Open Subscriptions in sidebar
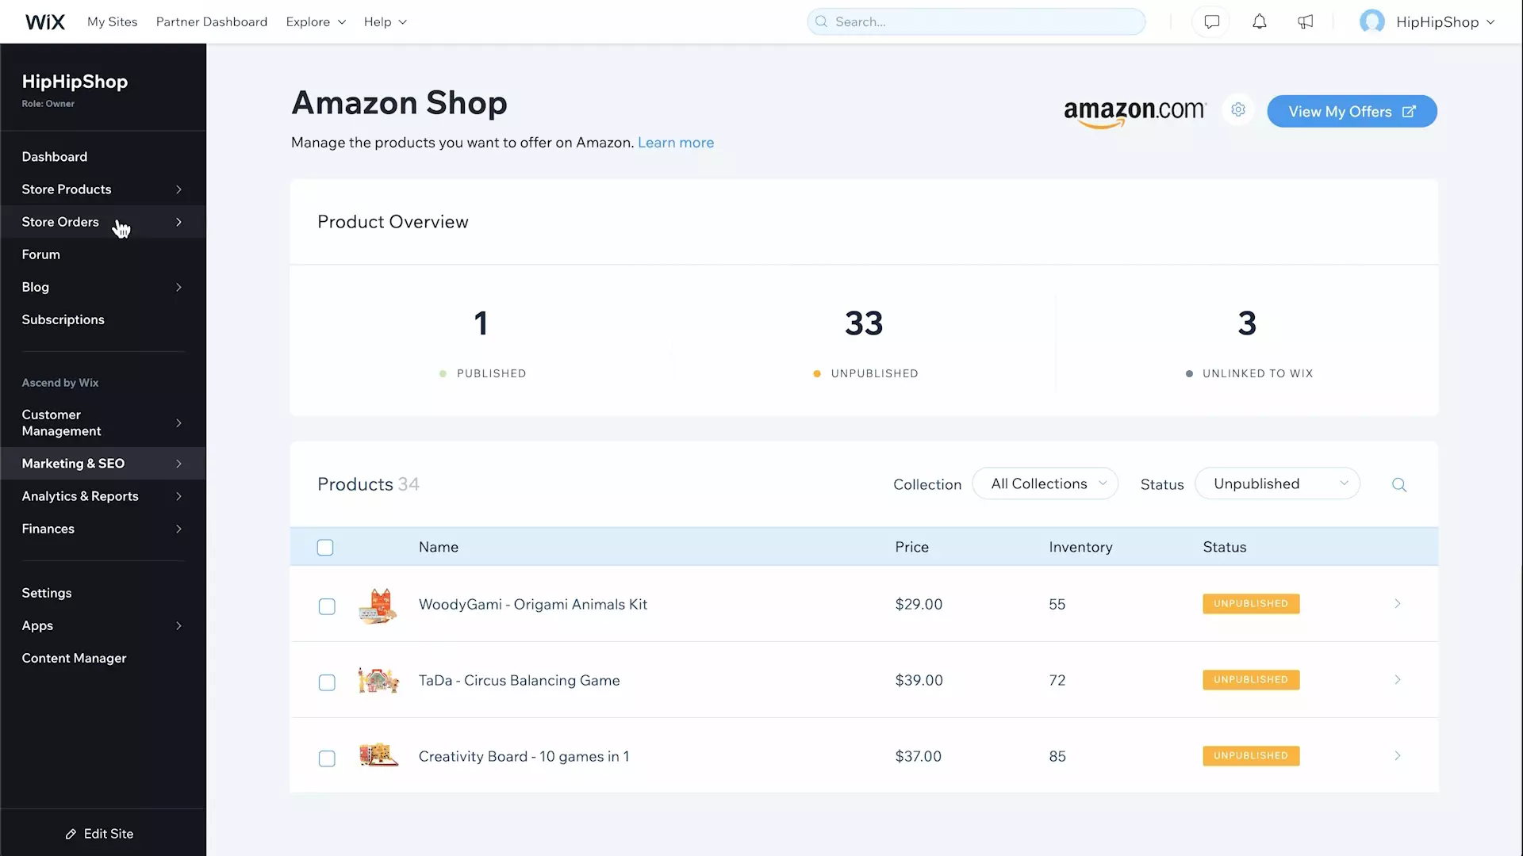 pos(63,319)
